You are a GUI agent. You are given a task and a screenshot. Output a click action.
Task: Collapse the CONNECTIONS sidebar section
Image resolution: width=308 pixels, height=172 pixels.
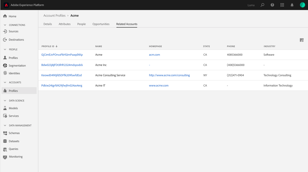coord(5,25)
